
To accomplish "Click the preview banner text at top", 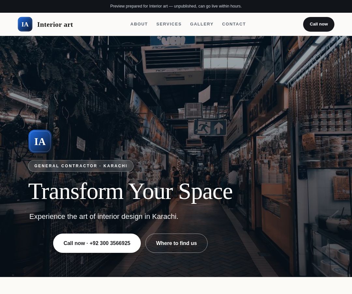I will [176, 6].
